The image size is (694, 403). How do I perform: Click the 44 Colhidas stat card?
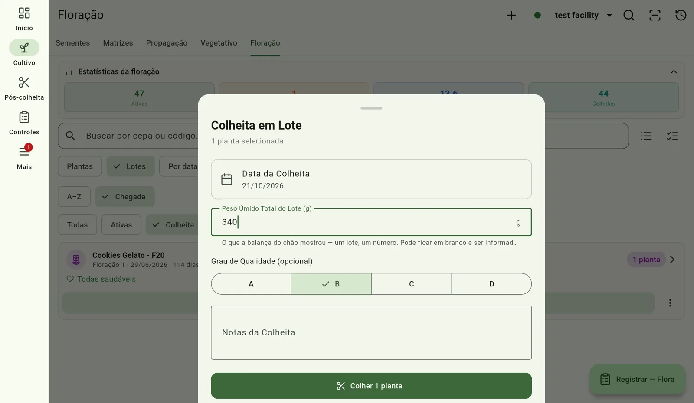coord(603,97)
